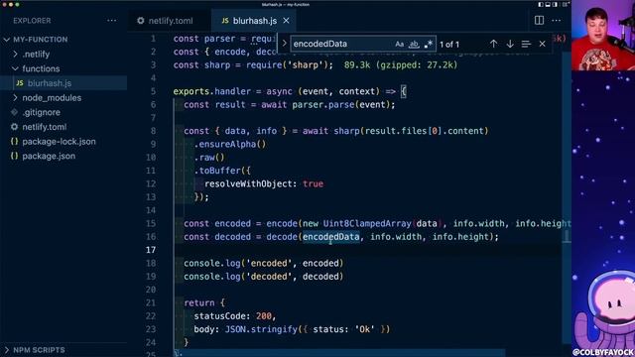Click braces icon beside package-lock.json
This screenshot has width=635, height=357.
pos(14,141)
